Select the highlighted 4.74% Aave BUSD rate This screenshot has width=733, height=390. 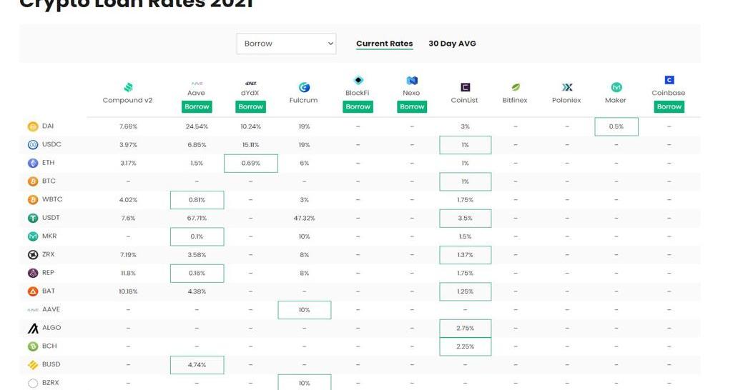tap(197, 365)
